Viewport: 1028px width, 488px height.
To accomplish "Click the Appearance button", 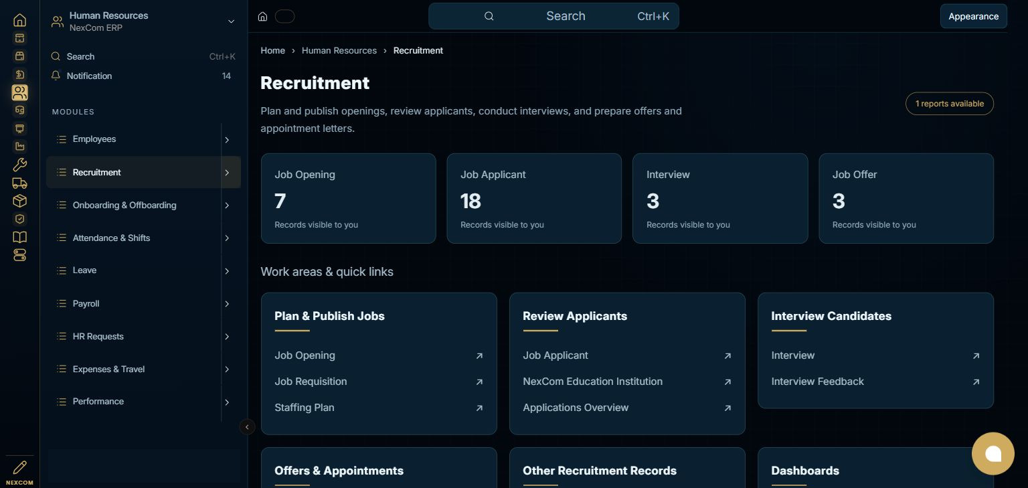I will (973, 17).
